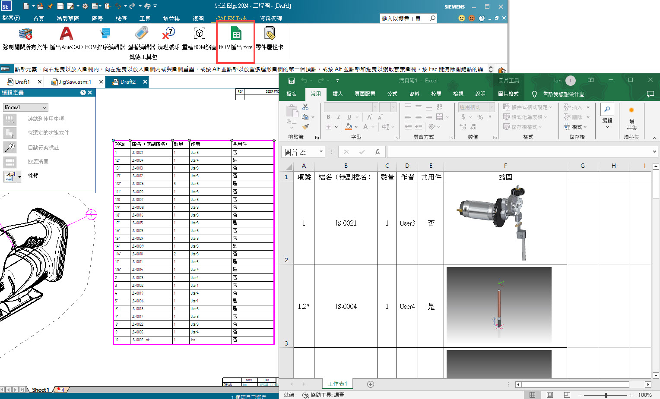
Task: Select the Sheet1 tab in Solid Edge draft
Action: click(x=40, y=390)
